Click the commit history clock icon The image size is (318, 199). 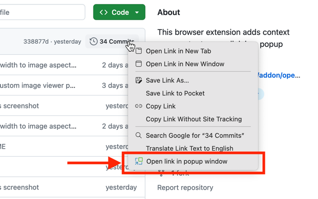coord(93,42)
